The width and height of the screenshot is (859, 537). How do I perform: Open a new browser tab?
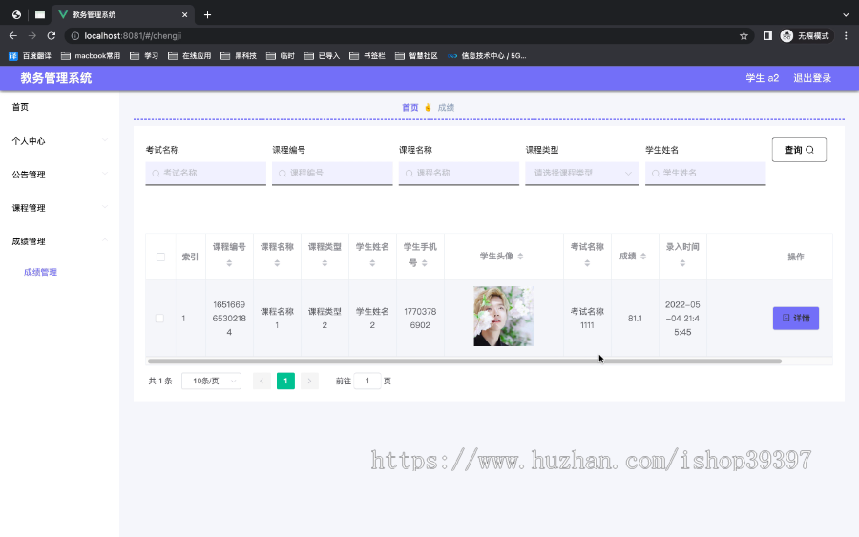pos(207,14)
